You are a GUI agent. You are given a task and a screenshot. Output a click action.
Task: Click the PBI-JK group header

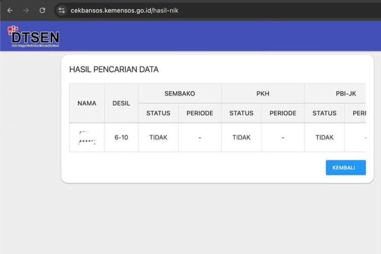pyautogui.click(x=335, y=93)
